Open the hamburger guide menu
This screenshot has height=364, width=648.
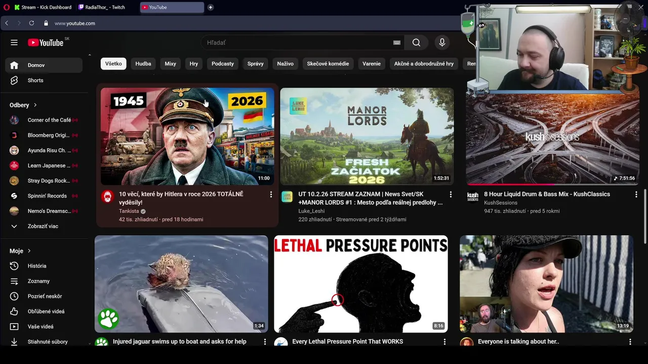pos(14,42)
